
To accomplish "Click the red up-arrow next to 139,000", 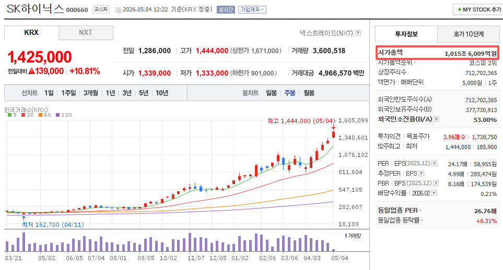I will [x=31, y=71].
